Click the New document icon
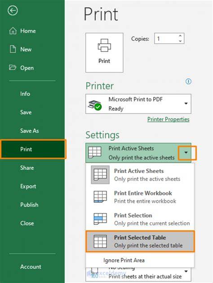 [13, 49]
